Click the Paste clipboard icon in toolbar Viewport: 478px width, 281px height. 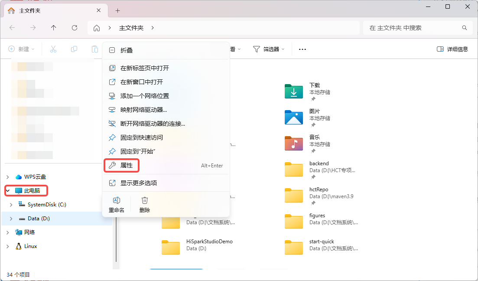95,49
